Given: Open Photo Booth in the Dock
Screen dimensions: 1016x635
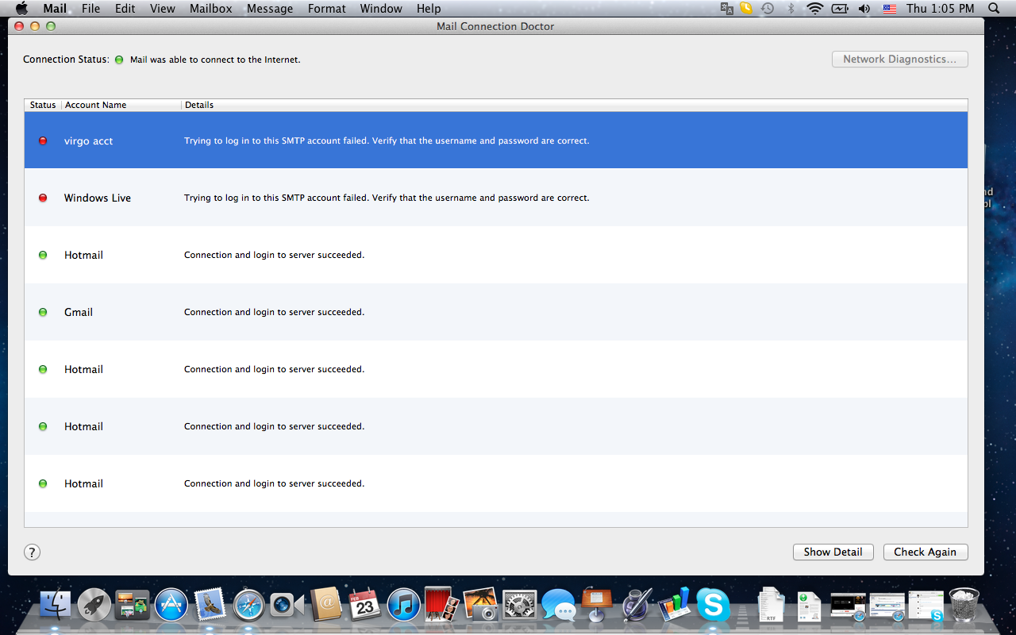Looking at the screenshot, I should click(442, 606).
